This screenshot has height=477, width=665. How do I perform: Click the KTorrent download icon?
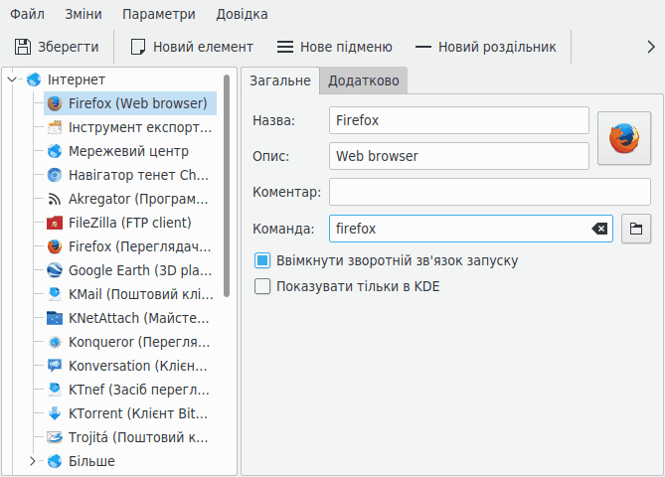click(55, 413)
